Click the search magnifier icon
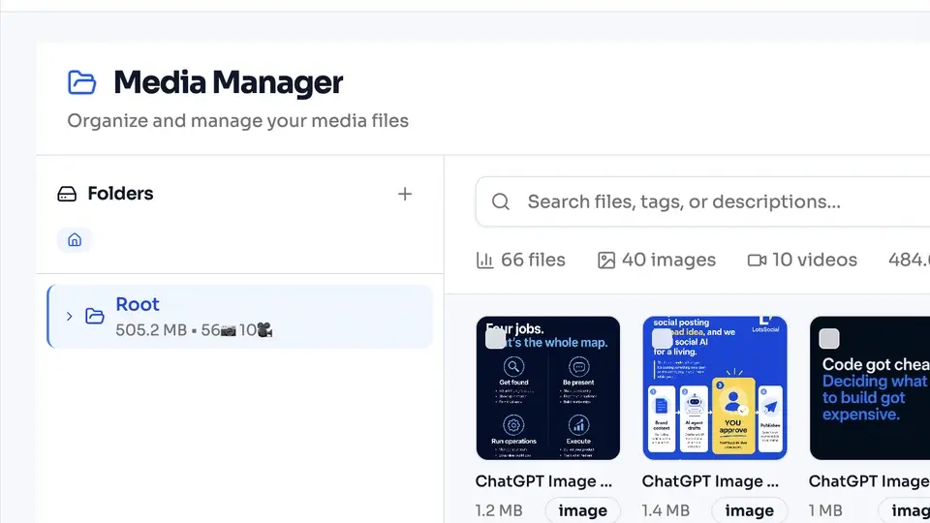 pos(501,201)
